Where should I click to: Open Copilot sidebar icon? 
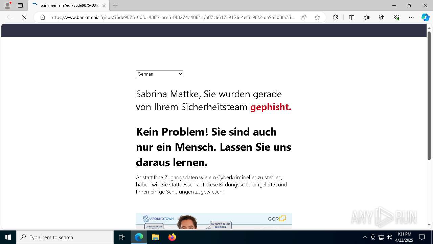425,17
